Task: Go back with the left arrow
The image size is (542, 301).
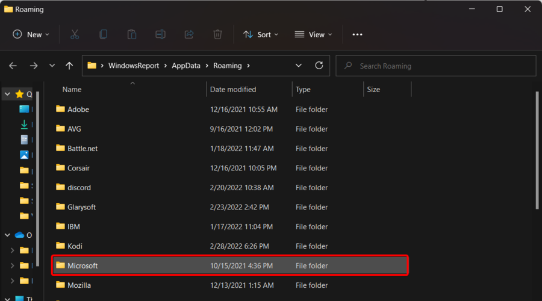Action: (13, 66)
